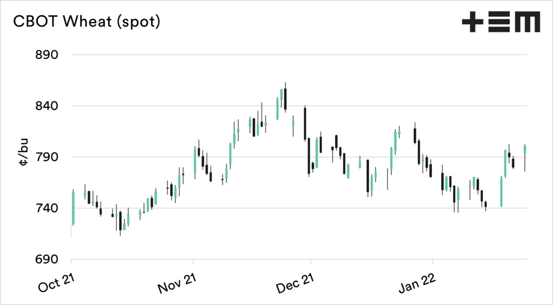Click the highest black candle near 850

point(285,99)
